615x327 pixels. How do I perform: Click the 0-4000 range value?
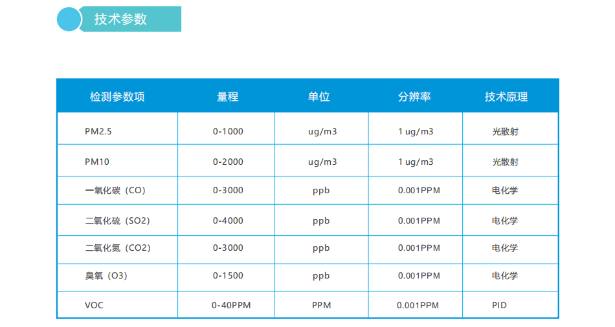click(228, 221)
